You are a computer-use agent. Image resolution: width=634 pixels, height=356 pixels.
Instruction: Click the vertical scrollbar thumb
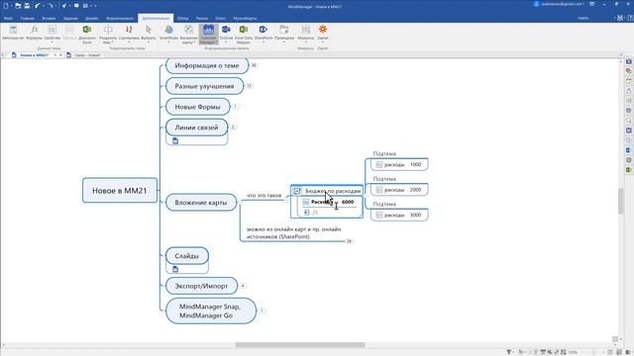[621, 201]
